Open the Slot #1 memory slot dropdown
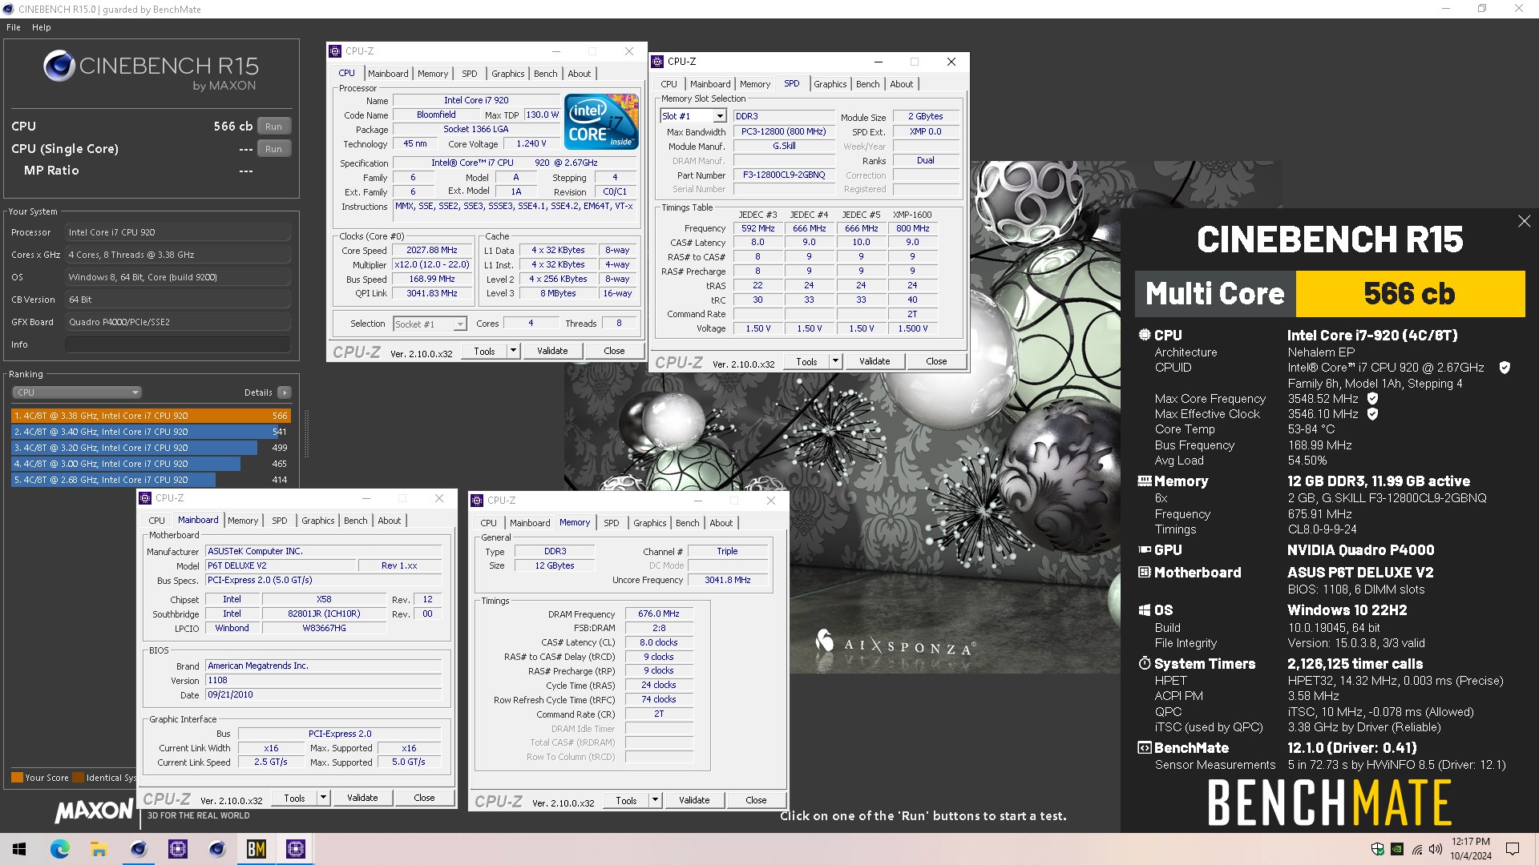Image resolution: width=1539 pixels, height=865 pixels. pyautogui.click(x=693, y=116)
